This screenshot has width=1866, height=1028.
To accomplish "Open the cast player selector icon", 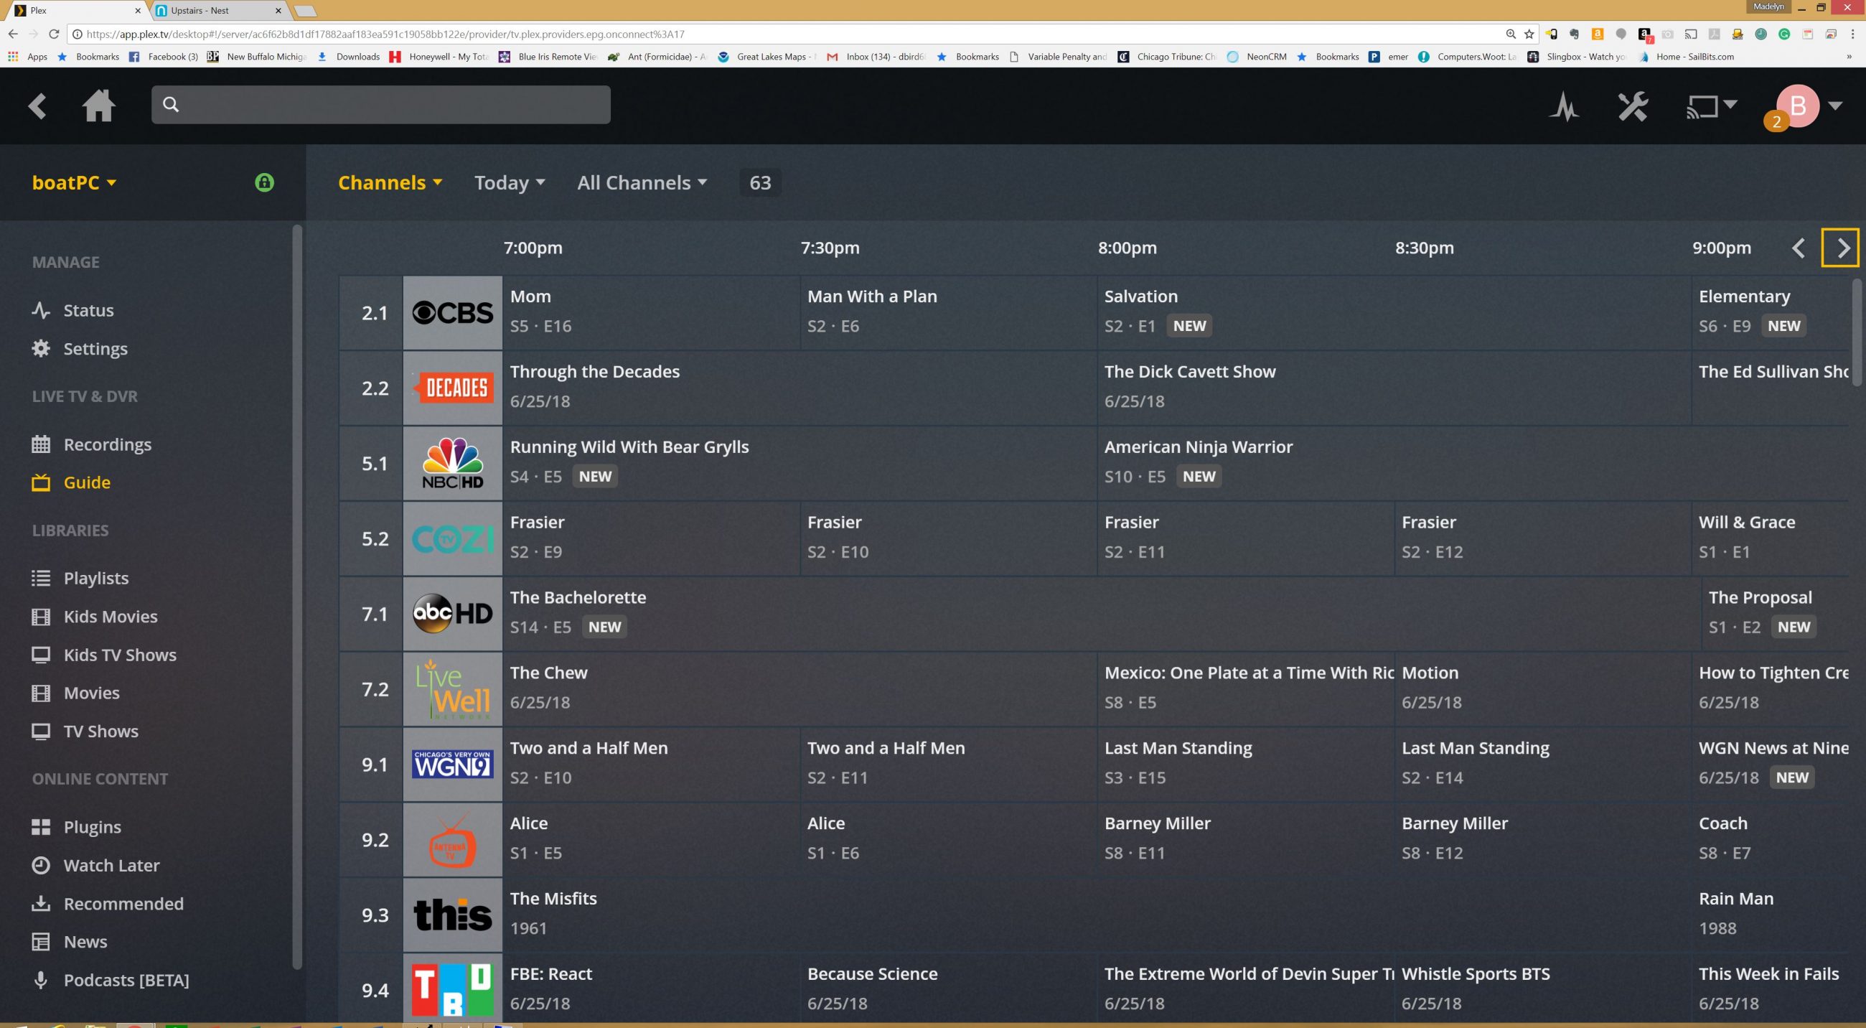I will coord(1711,106).
